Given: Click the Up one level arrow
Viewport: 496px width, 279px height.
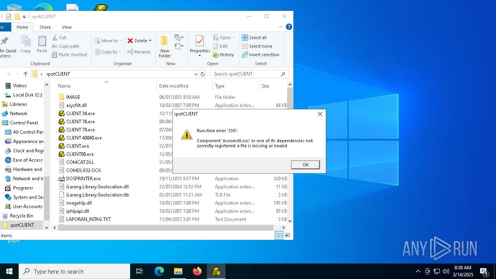Looking at the screenshot, I should pyautogui.click(x=26, y=74).
